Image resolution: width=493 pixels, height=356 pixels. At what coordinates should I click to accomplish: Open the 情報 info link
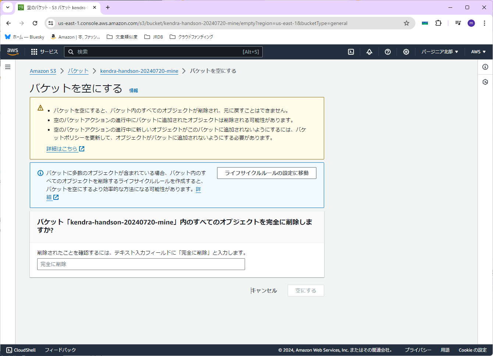[x=134, y=90]
